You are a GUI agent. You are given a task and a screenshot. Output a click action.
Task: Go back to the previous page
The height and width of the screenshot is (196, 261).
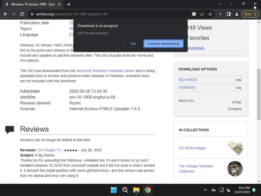pos(6,14)
